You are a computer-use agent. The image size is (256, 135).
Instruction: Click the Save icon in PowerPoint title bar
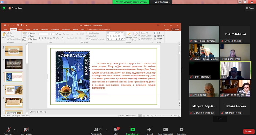(5, 25)
